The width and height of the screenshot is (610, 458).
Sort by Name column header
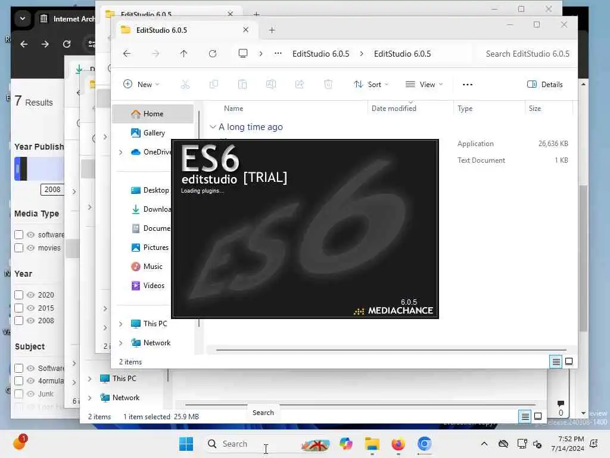click(234, 109)
